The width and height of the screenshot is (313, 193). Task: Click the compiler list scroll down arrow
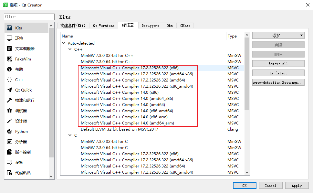point(247,172)
